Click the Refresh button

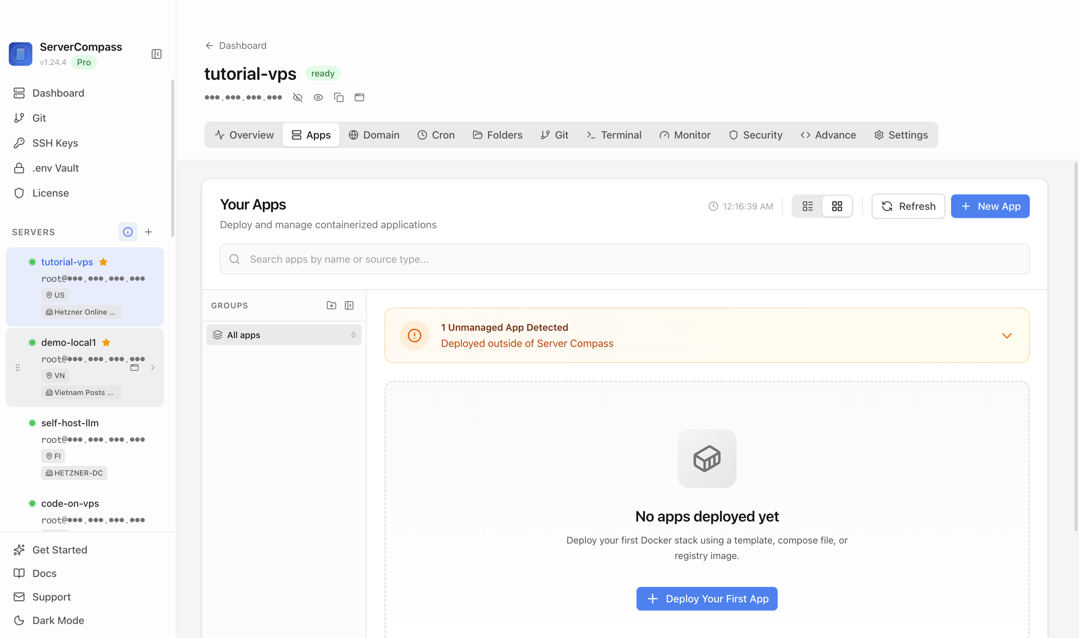pos(908,207)
